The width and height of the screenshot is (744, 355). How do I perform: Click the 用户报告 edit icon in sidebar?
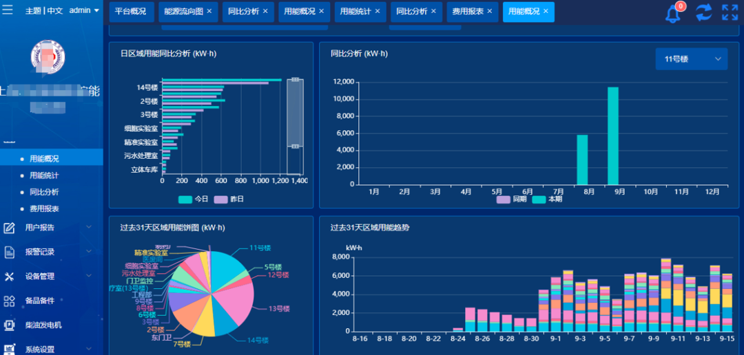coord(10,228)
